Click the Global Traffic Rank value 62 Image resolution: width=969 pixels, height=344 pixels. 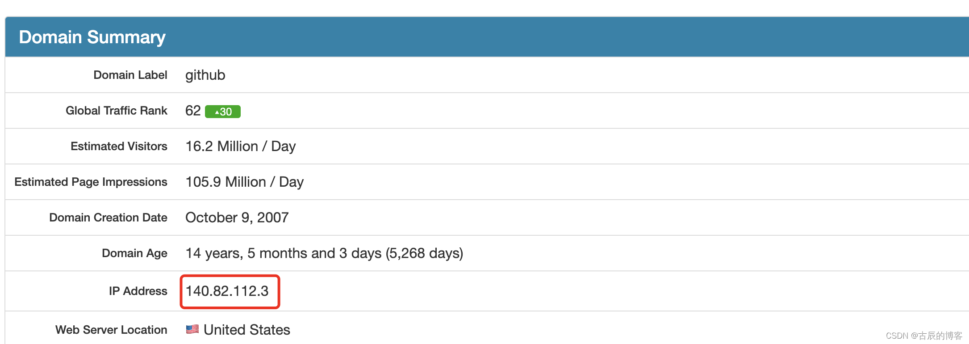tap(193, 111)
